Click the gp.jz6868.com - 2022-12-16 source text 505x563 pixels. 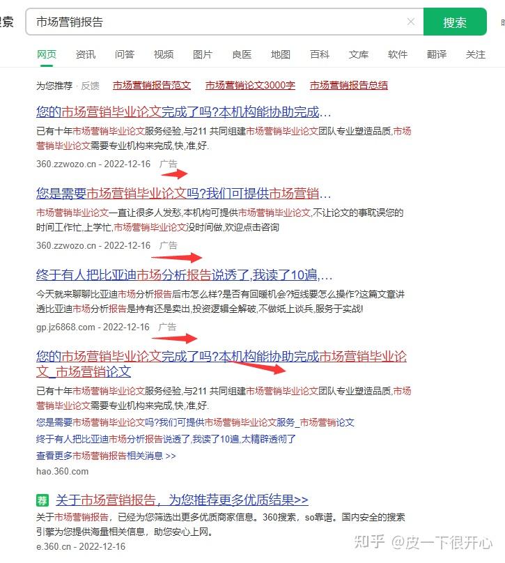pyautogui.click(x=93, y=327)
